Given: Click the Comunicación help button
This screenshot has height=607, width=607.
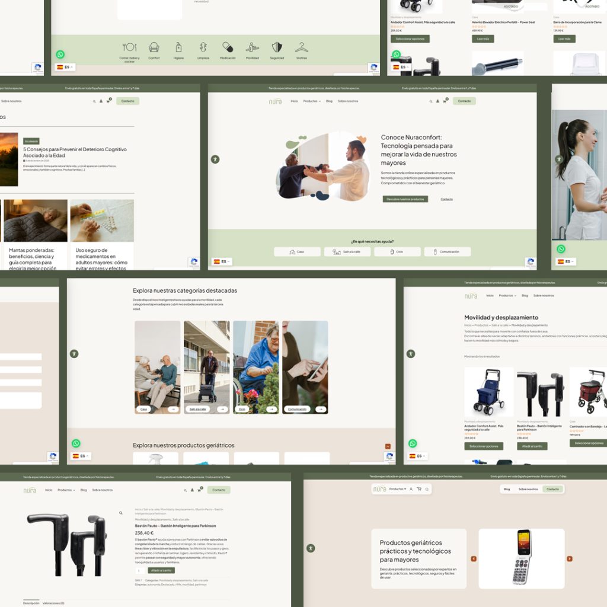Looking at the screenshot, I should pyautogui.click(x=448, y=251).
